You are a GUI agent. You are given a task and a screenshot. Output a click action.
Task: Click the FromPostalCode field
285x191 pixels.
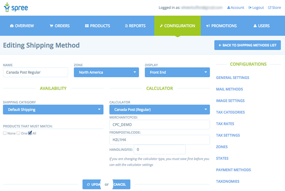[x=160, y=140]
